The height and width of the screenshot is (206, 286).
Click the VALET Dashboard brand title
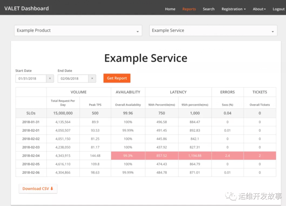[x=27, y=8]
